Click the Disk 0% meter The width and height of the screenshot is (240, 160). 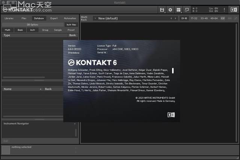[x=213, y=11]
